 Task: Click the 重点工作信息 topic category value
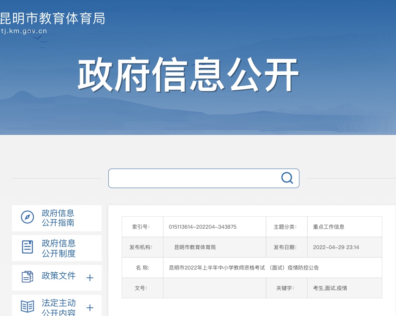(x=328, y=227)
